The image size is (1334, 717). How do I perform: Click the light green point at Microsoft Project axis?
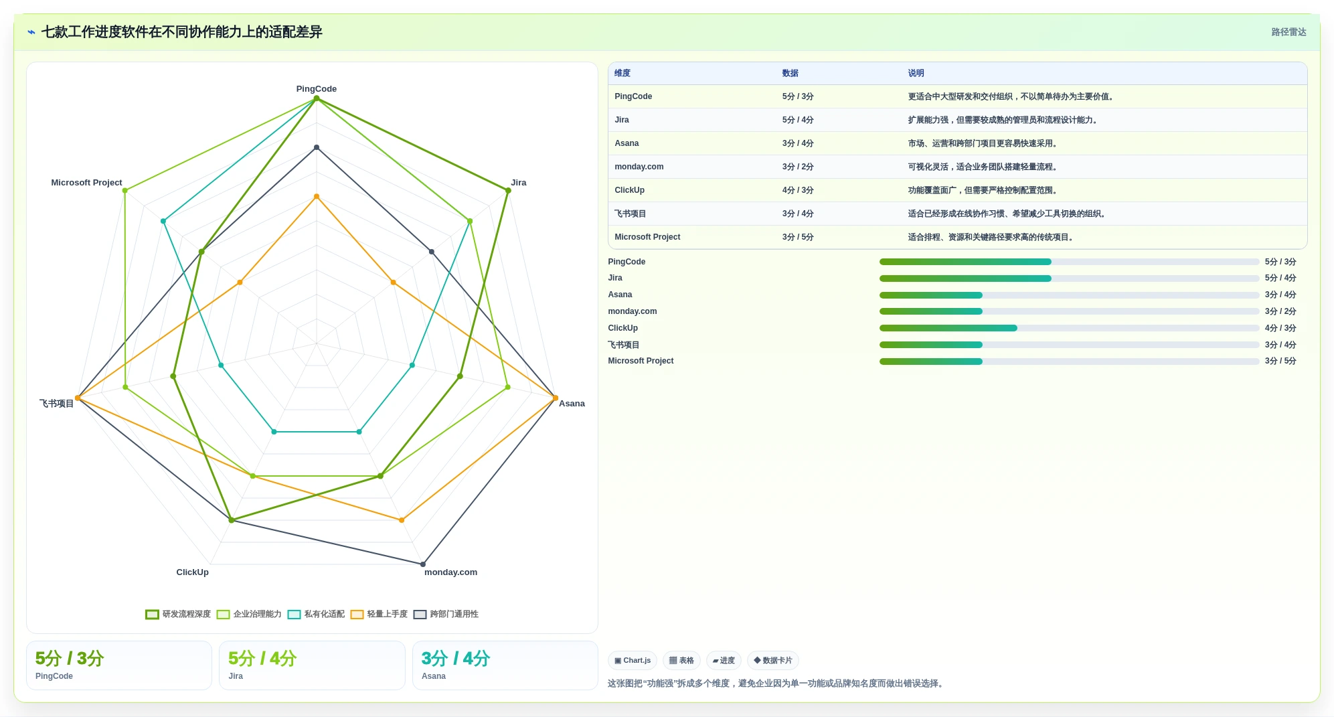click(x=125, y=191)
